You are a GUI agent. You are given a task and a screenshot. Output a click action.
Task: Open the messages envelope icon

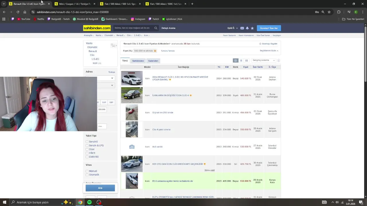[x=242, y=28]
